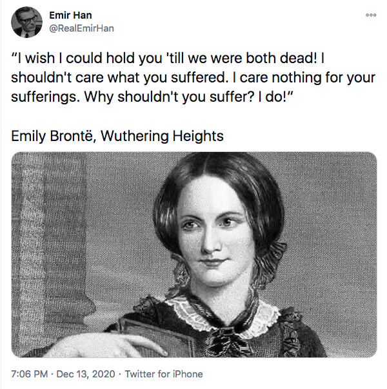Click Emir Han's profile avatar
The width and height of the screenshot is (387, 389).
point(27,22)
